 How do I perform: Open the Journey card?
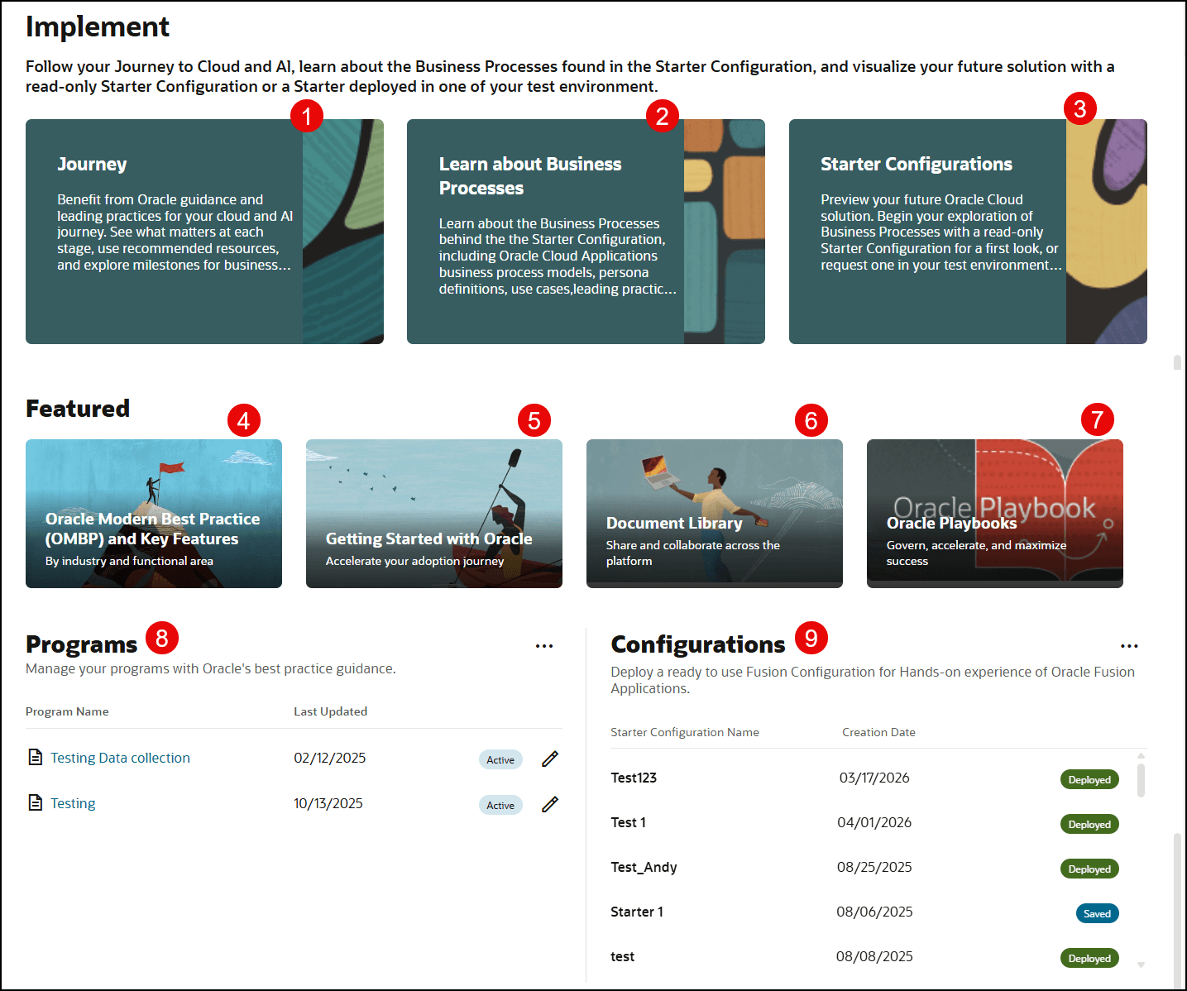click(x=204, y=232)
